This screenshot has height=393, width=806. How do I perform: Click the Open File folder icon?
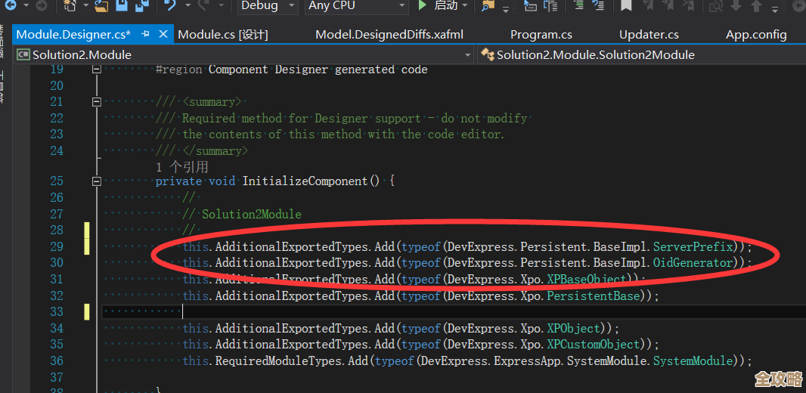coord(101,6)
